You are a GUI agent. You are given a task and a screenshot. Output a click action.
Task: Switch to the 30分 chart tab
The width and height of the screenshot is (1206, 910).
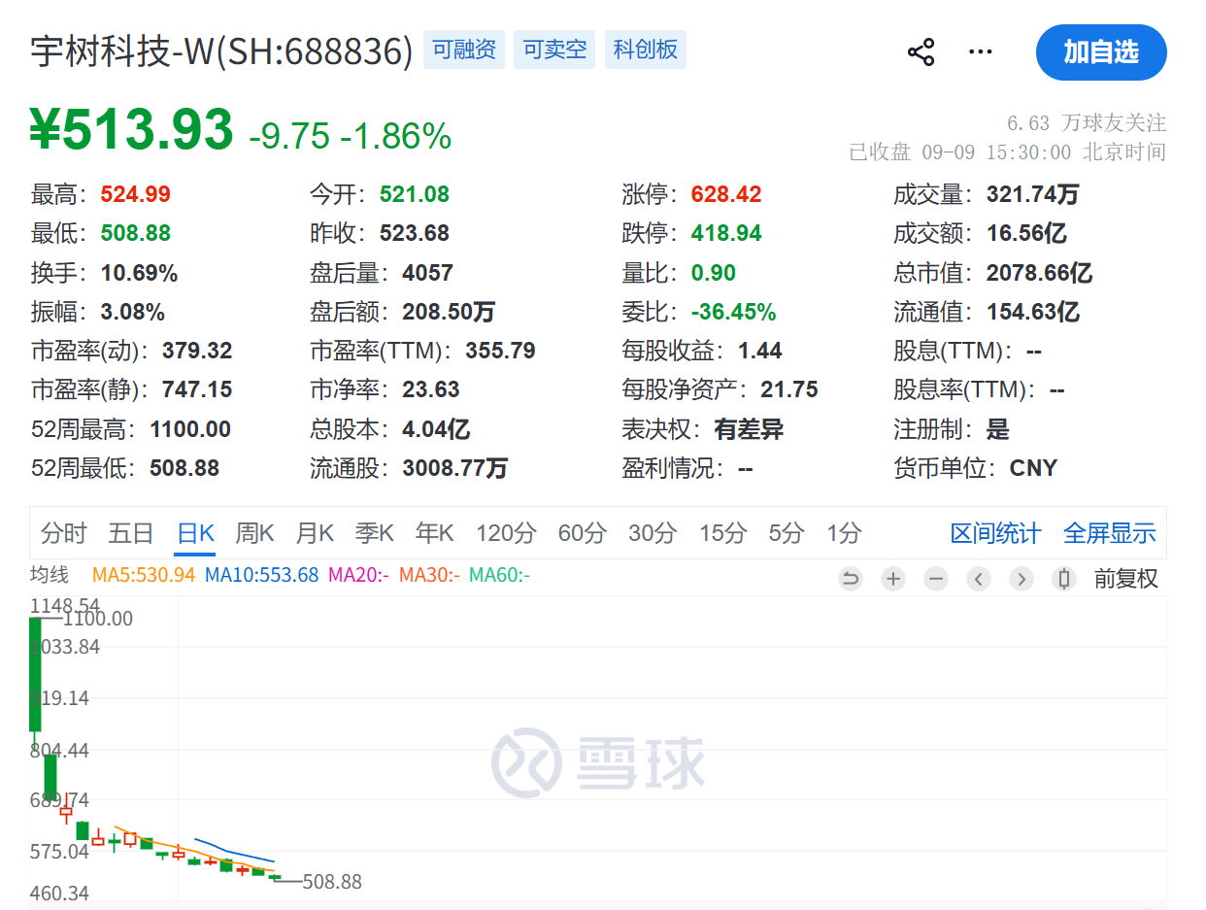coord(653,533)
